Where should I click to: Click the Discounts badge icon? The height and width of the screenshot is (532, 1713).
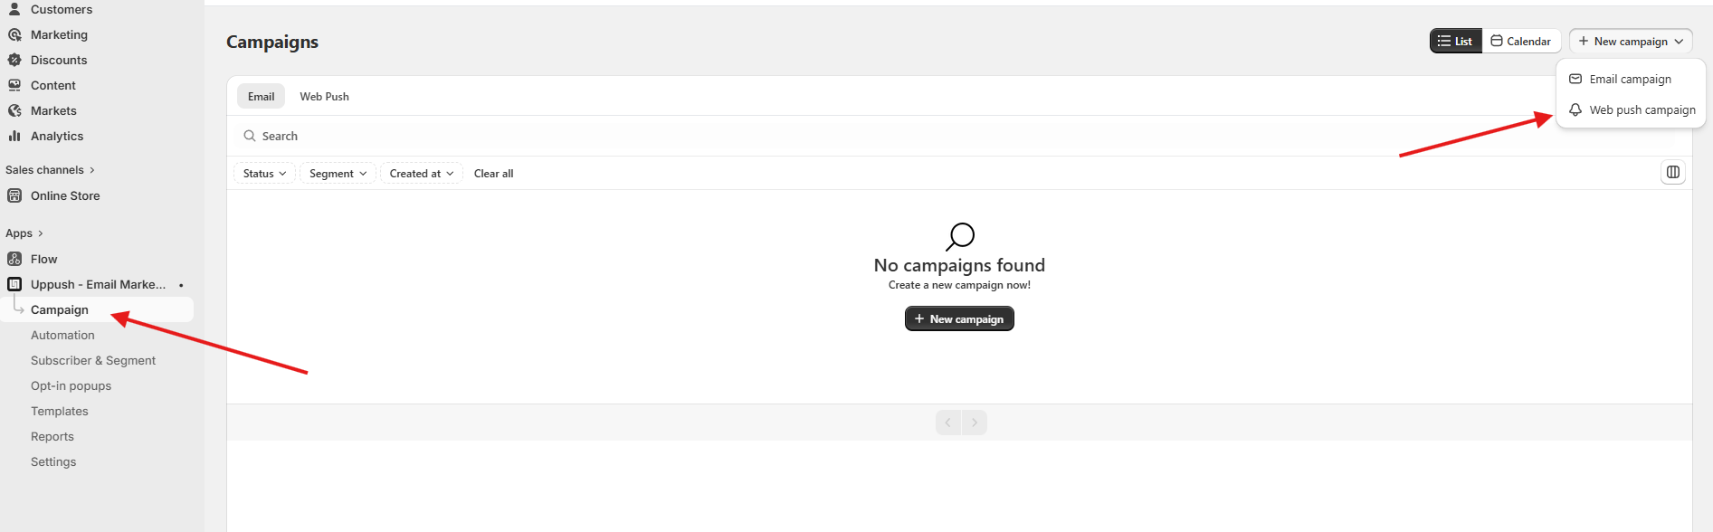point(14,60)
